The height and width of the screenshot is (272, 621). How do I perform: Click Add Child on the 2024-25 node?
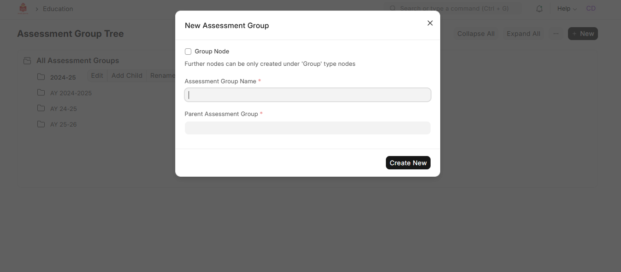point(127,75)
